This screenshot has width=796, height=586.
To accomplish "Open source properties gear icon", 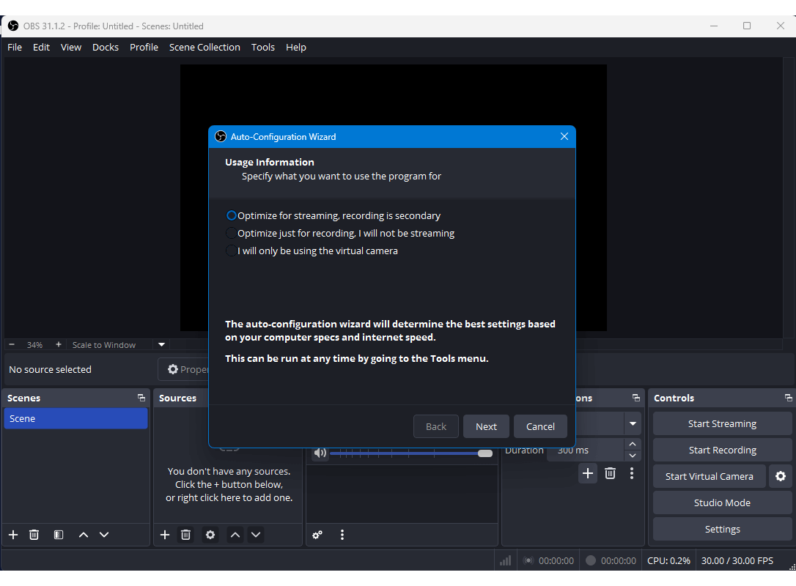I will (210, 535).
